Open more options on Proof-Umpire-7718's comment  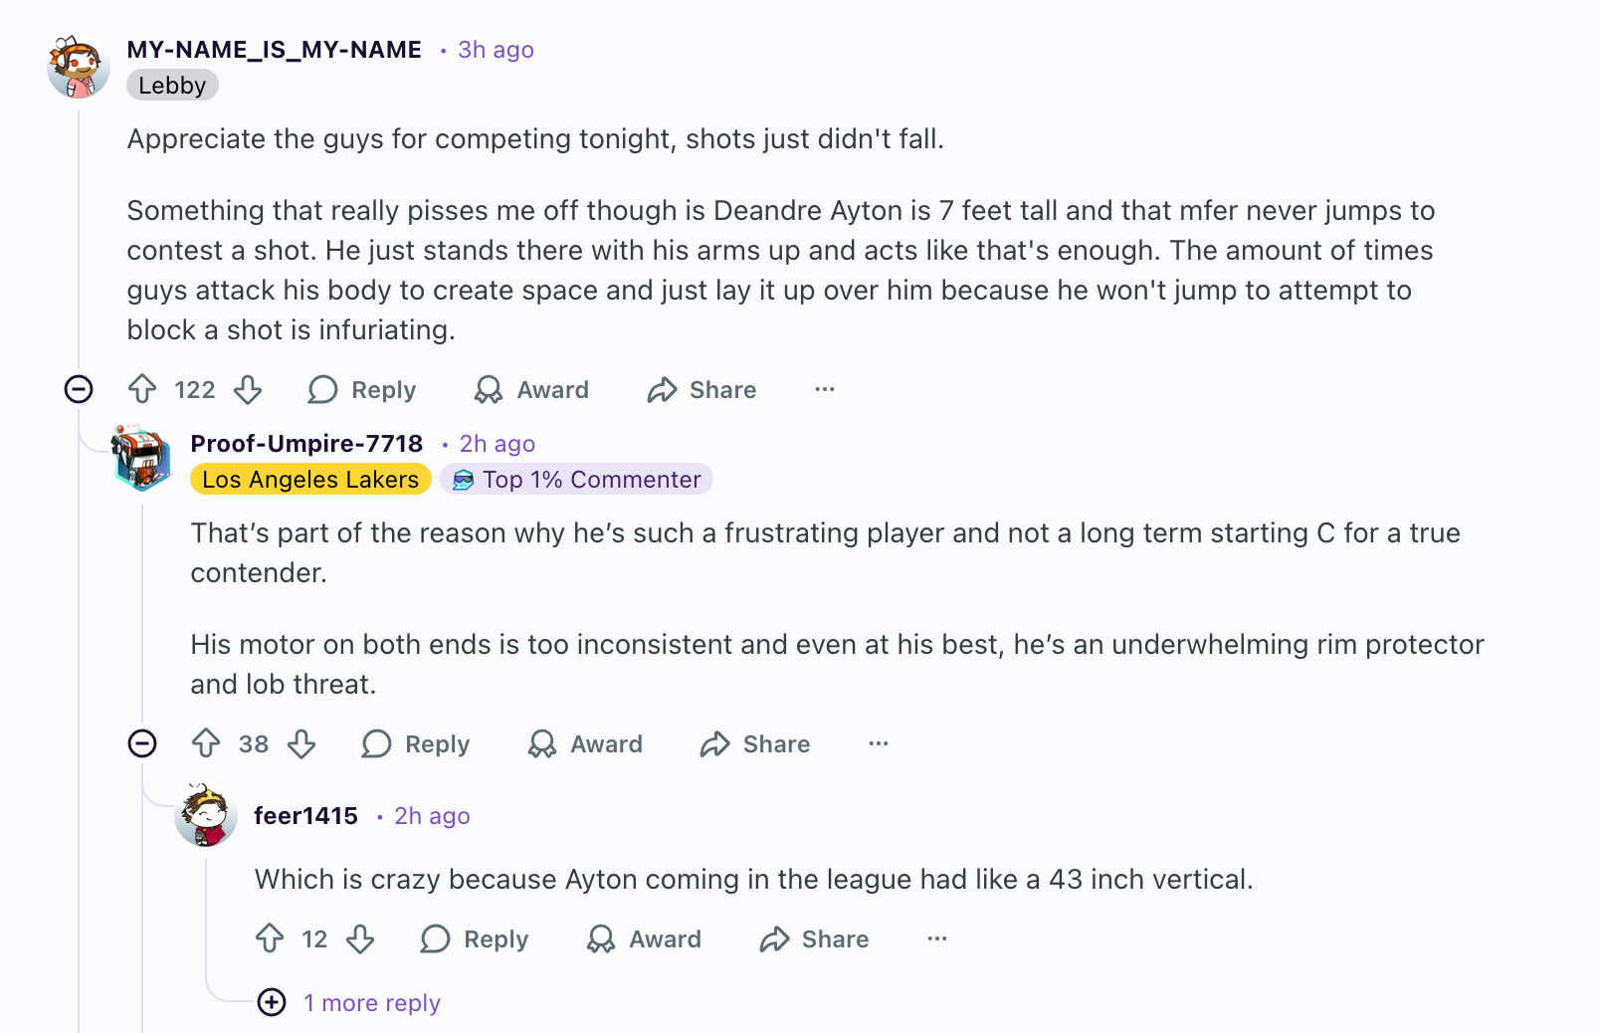tap(879, 743)
